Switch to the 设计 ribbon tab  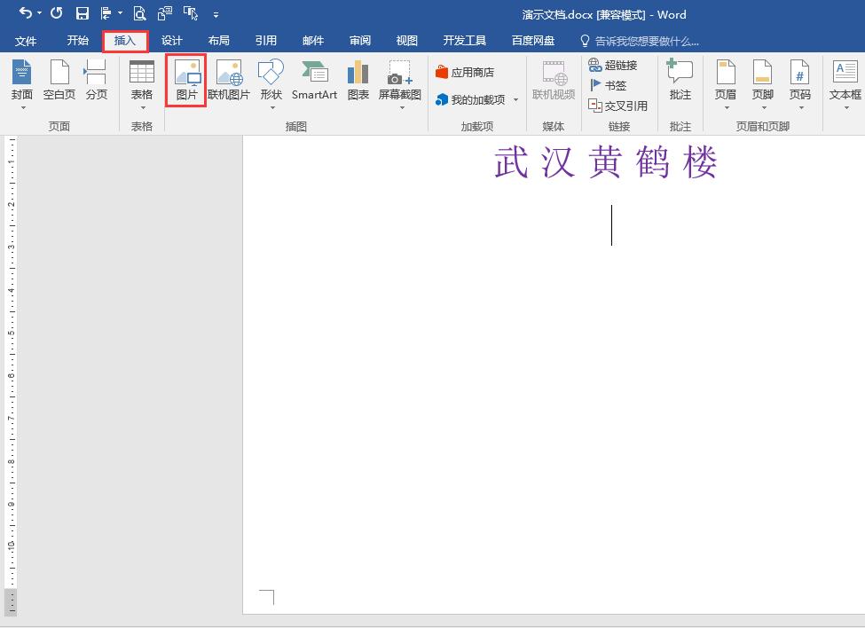point(171,40)
